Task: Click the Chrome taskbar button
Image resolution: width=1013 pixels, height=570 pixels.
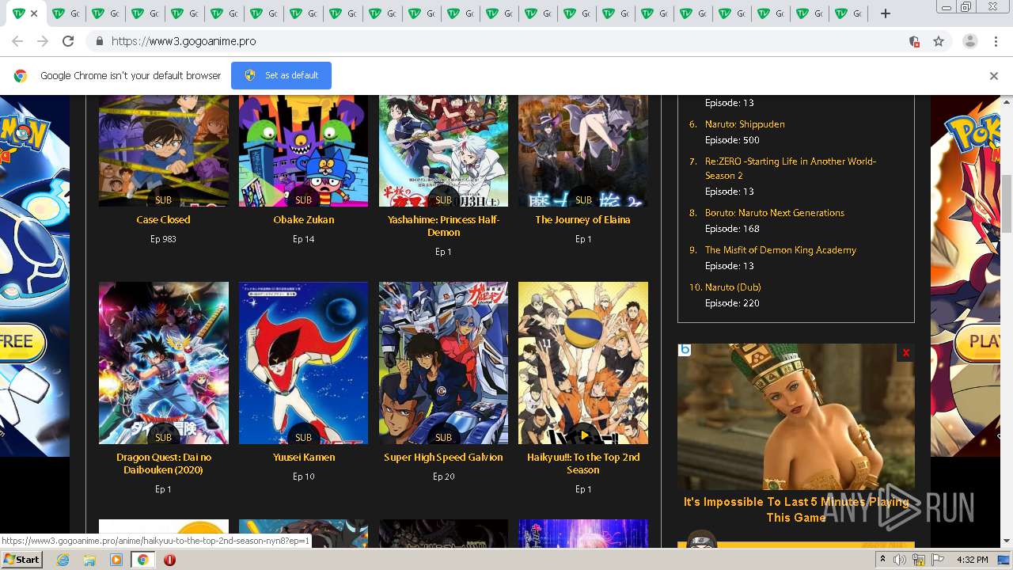Action: click(x=142, y=560)
